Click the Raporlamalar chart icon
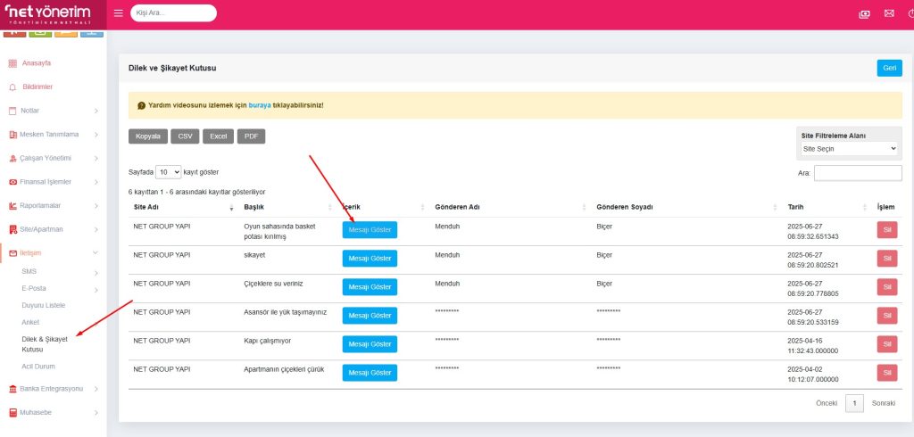 (x=12, y=206)
